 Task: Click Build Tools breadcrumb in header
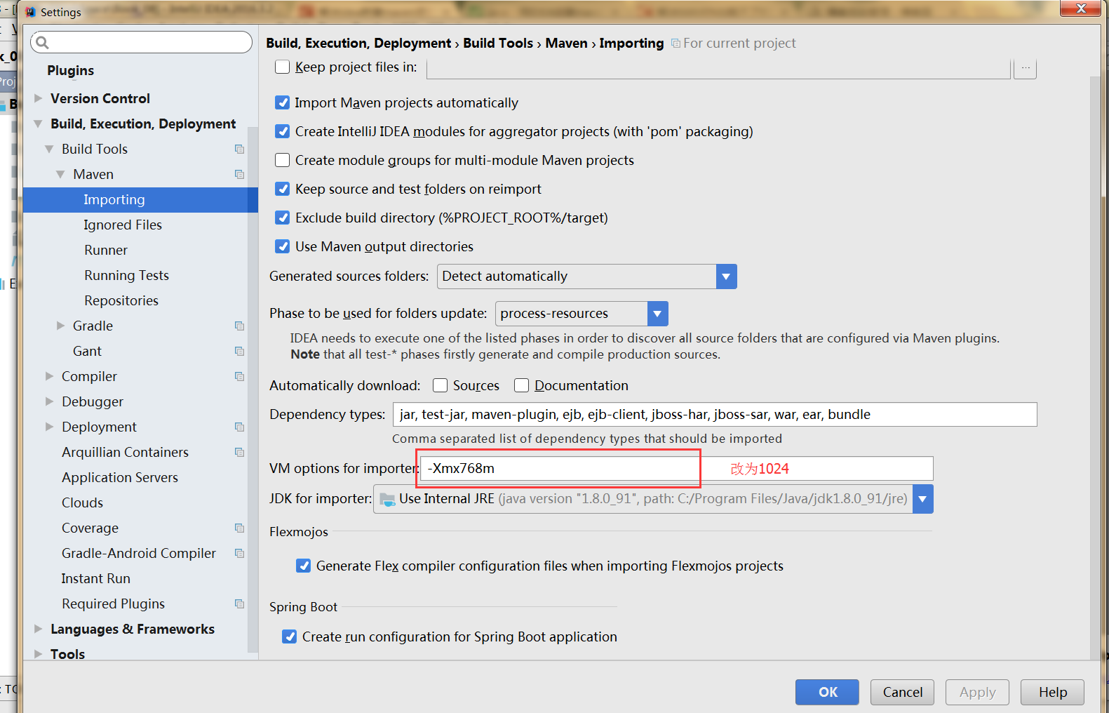coord(498,44)
